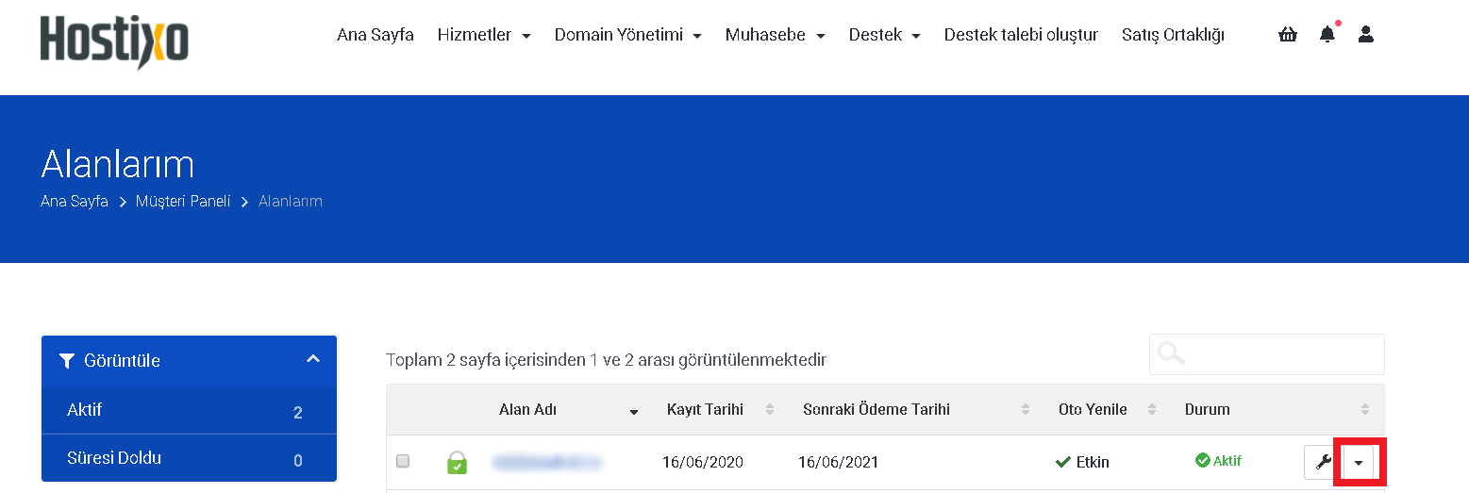The height and width of the screenshot is (493, 1469).
Task: Click the green Aktif status badge
Action: [1218, 461]
